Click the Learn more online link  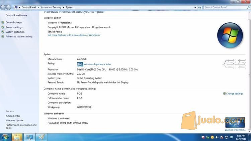(235, 130)
